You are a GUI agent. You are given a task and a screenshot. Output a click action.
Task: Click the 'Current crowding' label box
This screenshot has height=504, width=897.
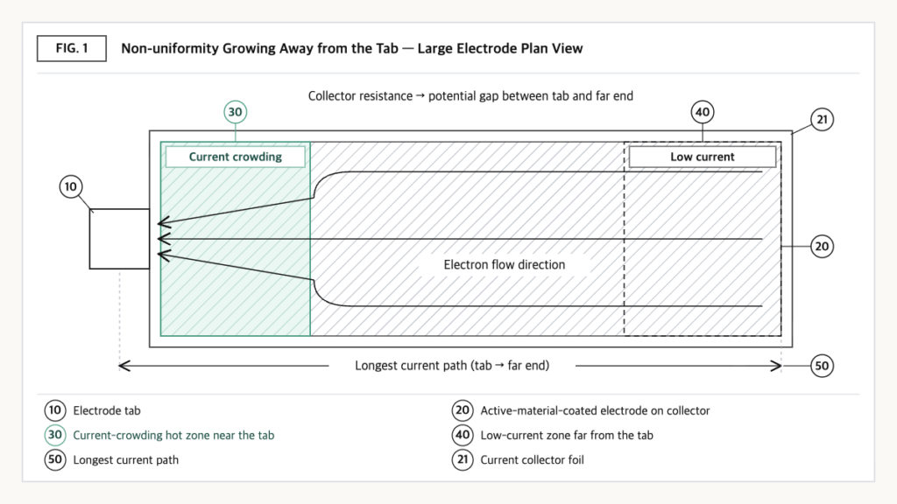coord(235,157)
